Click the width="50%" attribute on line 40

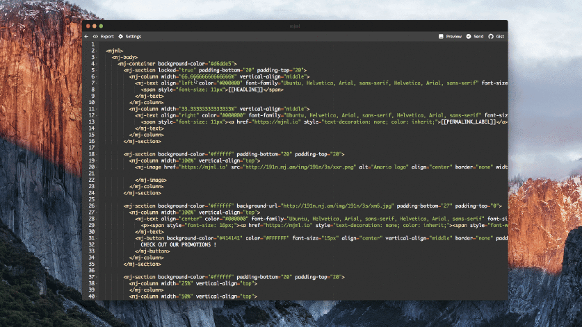coord(178,296)
